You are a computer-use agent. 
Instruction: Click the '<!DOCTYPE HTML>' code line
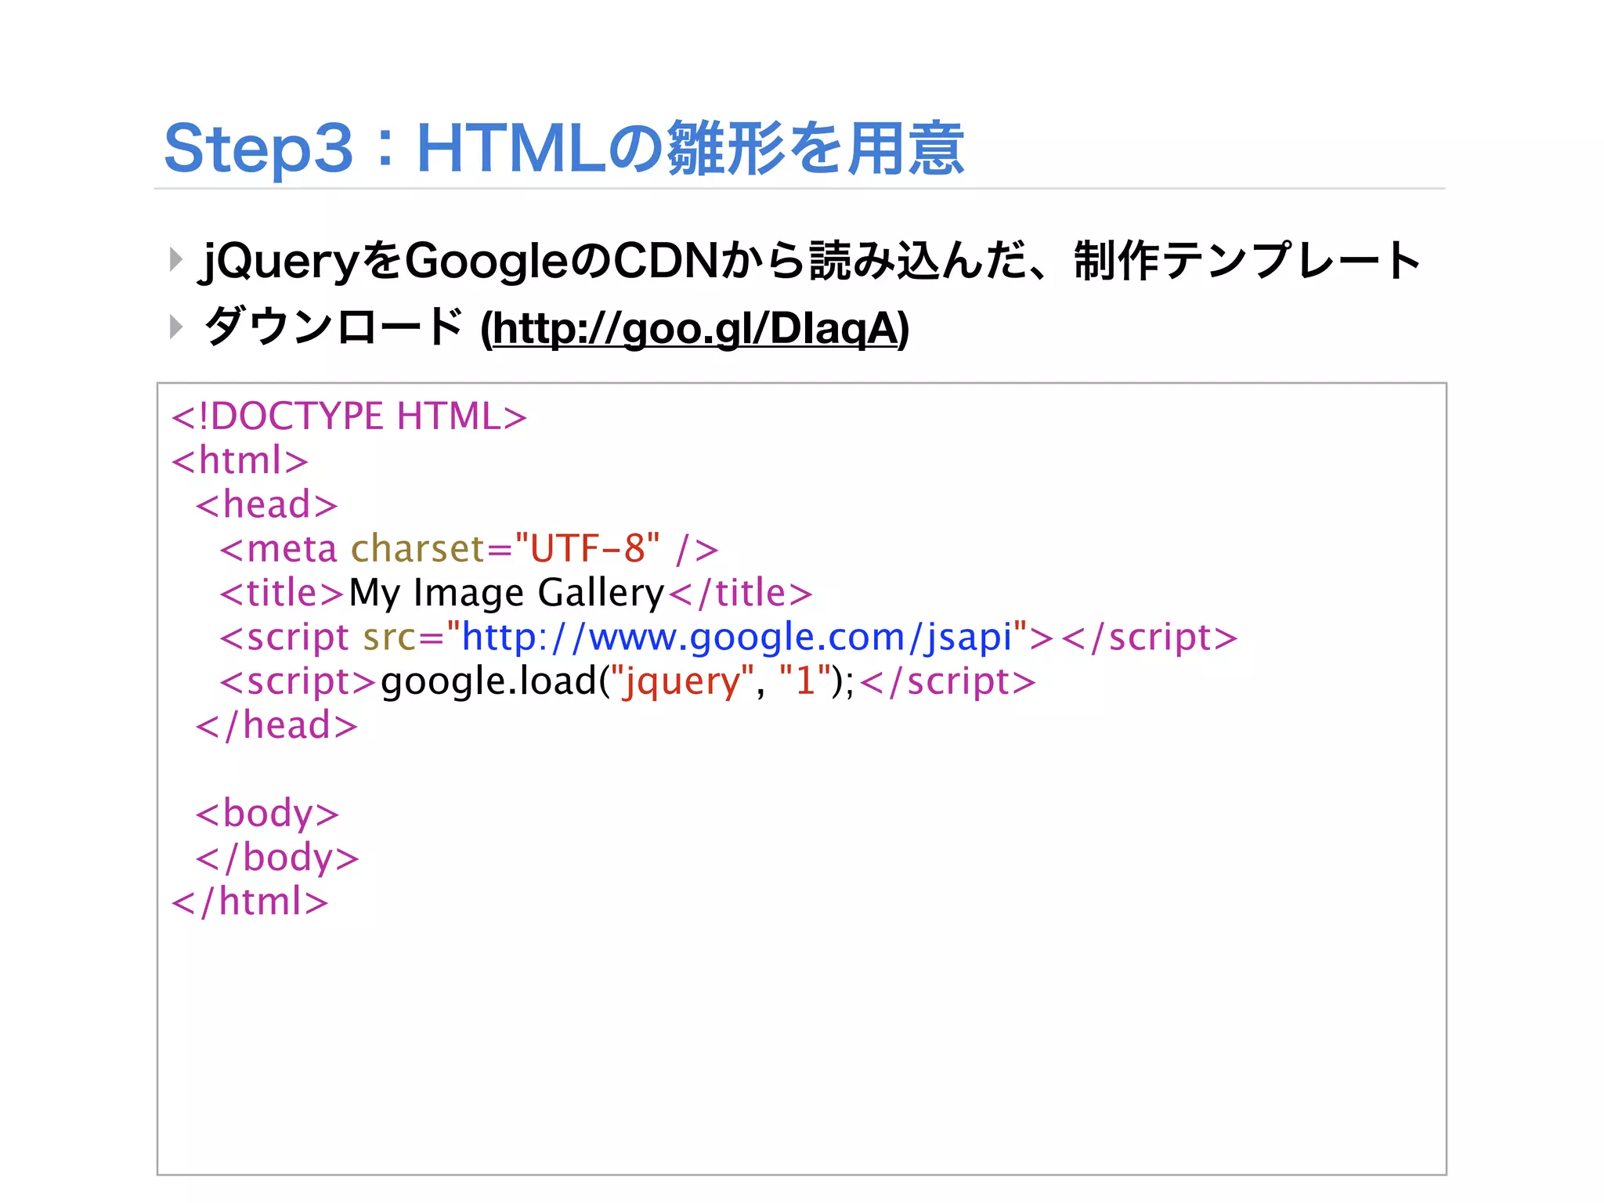pyautogui.click(x=349, y=416)
